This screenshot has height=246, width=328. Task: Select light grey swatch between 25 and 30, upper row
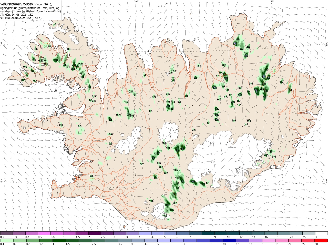click(309, 233)
